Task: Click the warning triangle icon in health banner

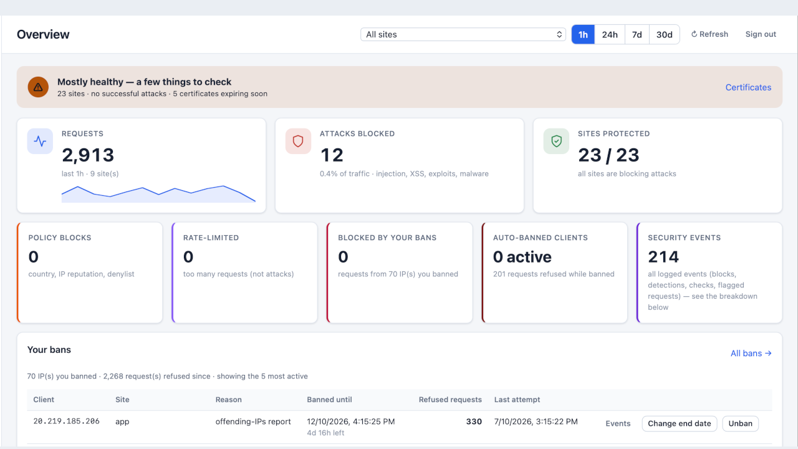Action: (x=38, y=87)
